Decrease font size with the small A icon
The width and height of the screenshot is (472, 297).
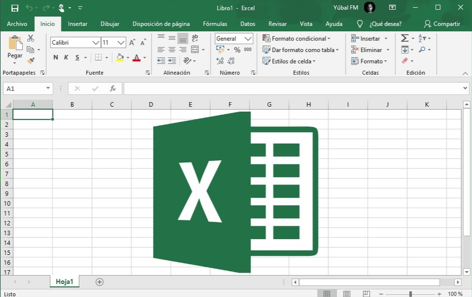tap(143, 43)
